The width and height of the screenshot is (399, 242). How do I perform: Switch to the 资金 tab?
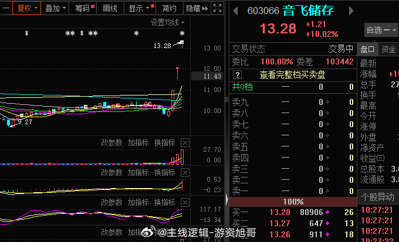pyautogui.click(x=388, y=49)
